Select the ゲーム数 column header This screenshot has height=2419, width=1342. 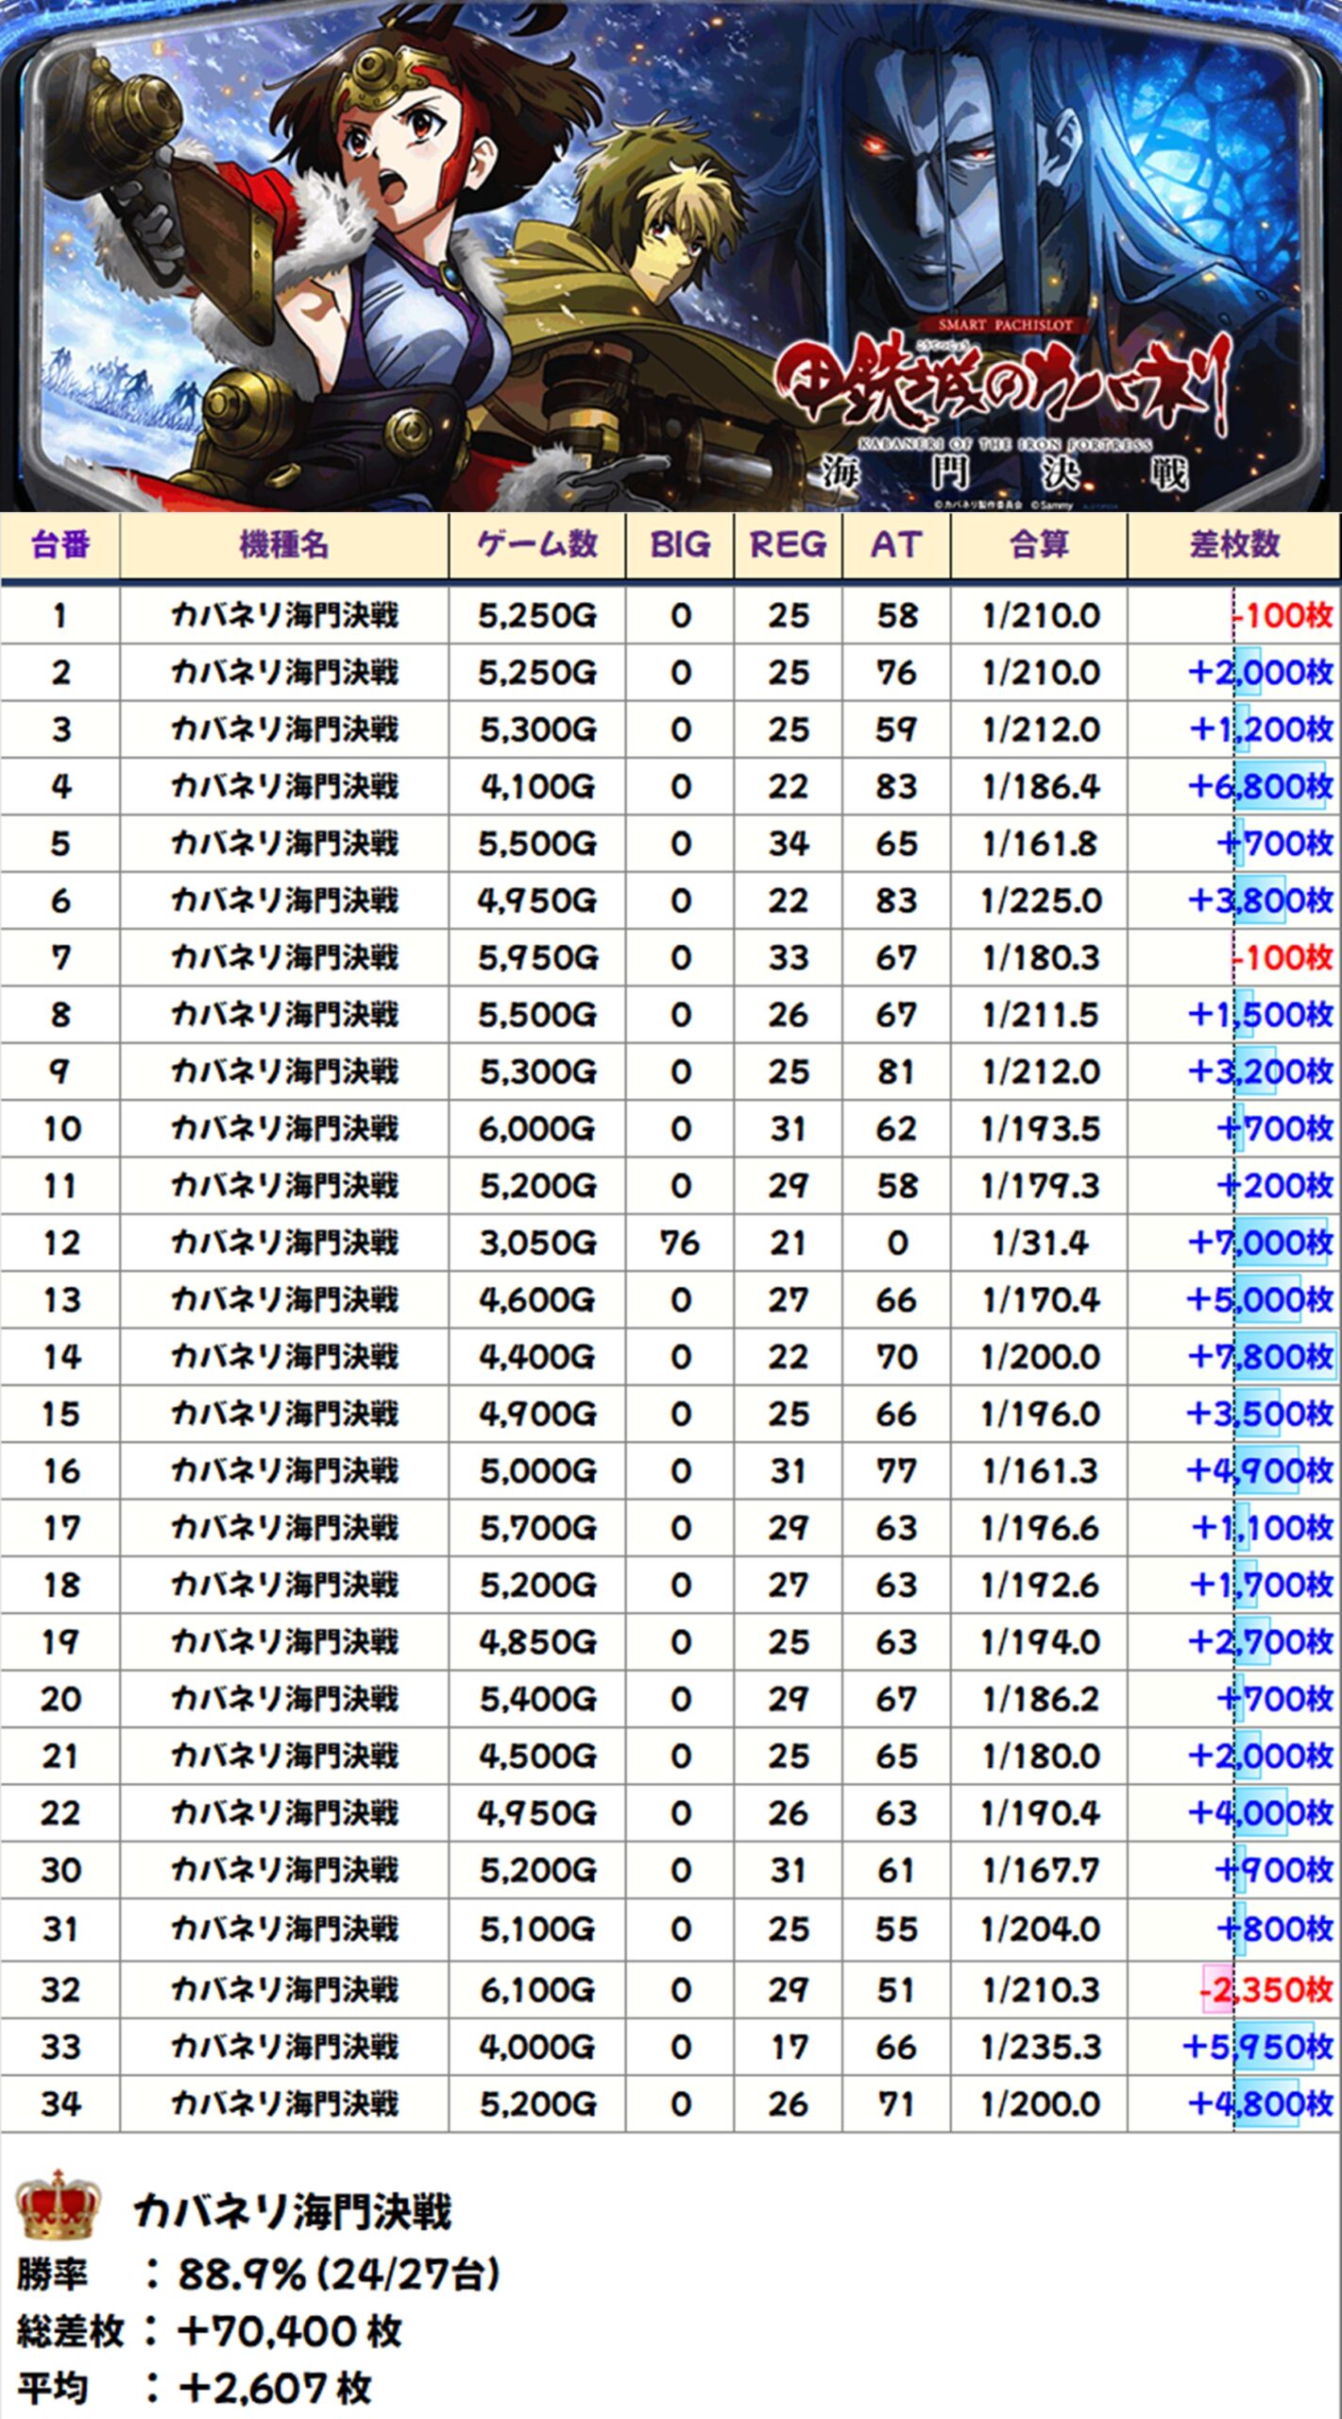tap(536, 544)
